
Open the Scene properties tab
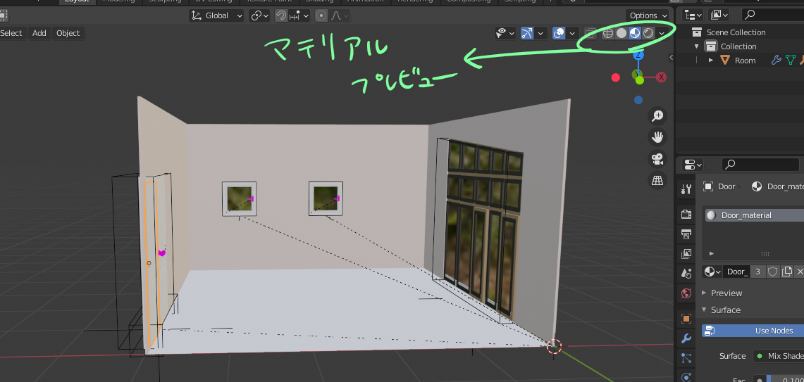click(686, 273)
